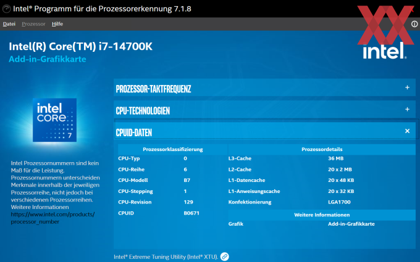Image resolution: width=420 pixels, height=262 pixels.
Task: Click plus icon beside CPU-Technologien
Action: (x=407, y=109)
